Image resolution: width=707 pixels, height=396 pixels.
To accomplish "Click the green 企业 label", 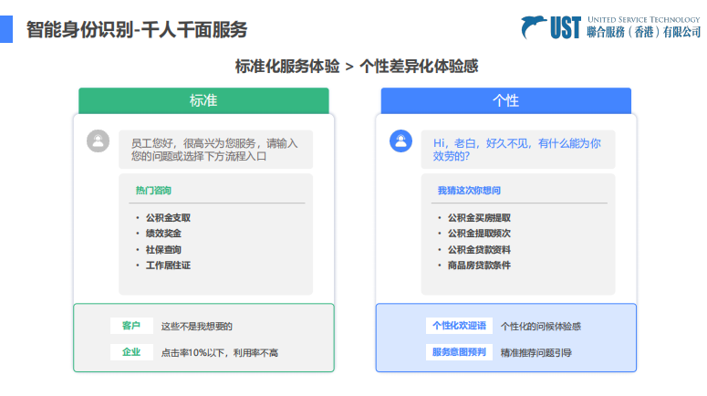I will tap(131, 352).
